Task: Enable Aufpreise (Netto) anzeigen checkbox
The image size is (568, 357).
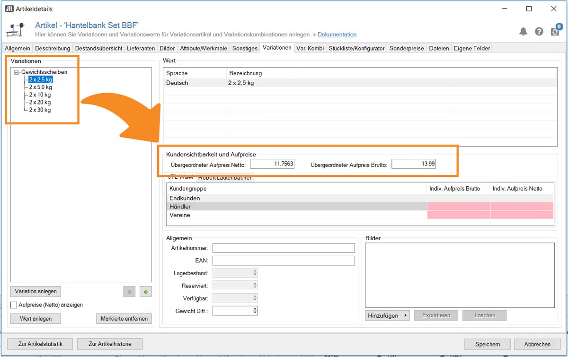Action: tap(14, 305)
